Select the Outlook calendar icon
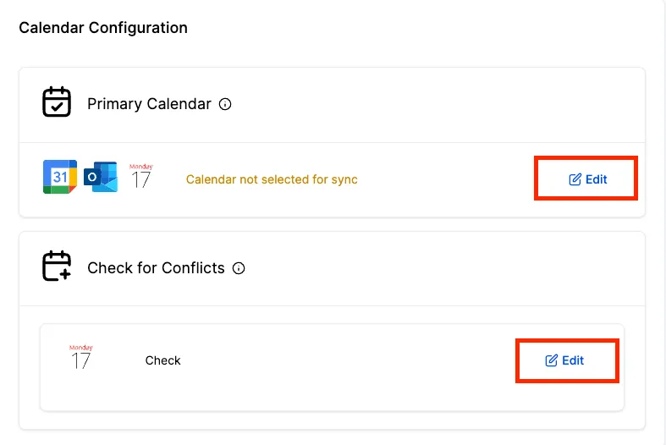Image resolution: width=666 pixels, height=445 pixels. coord(101,178)
